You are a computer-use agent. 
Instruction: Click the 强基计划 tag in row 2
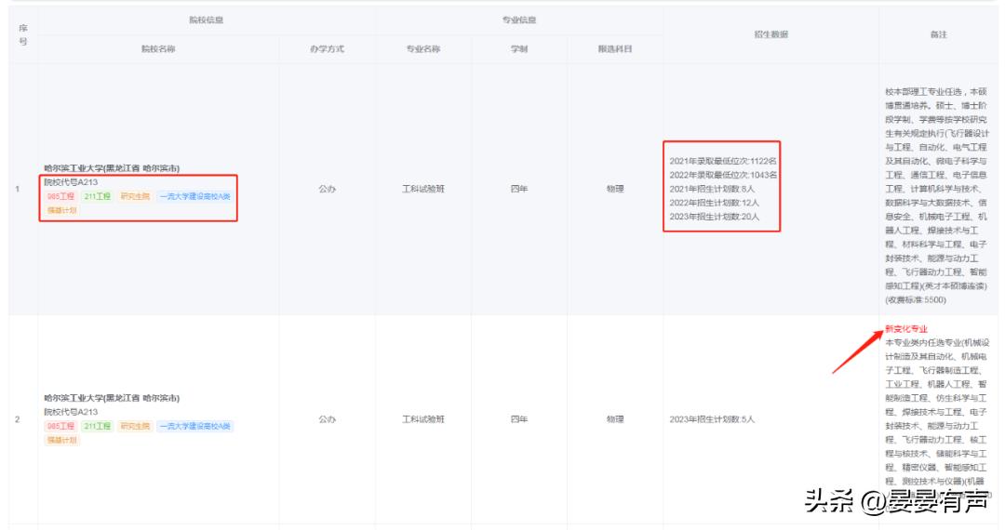[62, 441]
